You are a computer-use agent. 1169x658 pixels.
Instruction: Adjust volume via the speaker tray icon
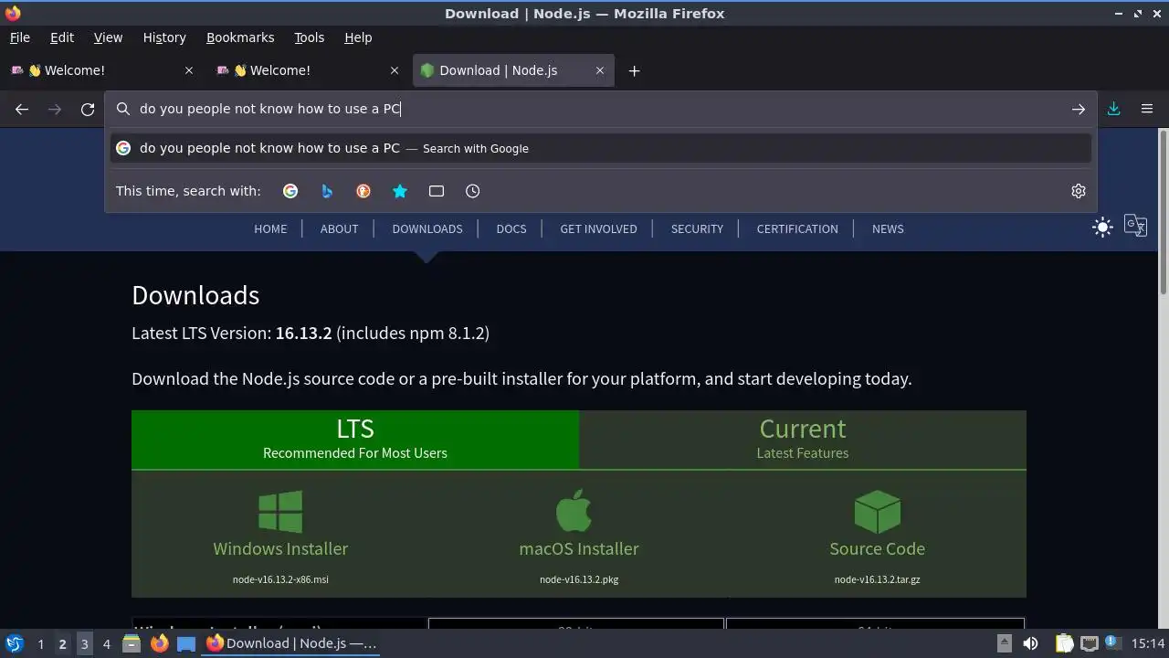1030,643
